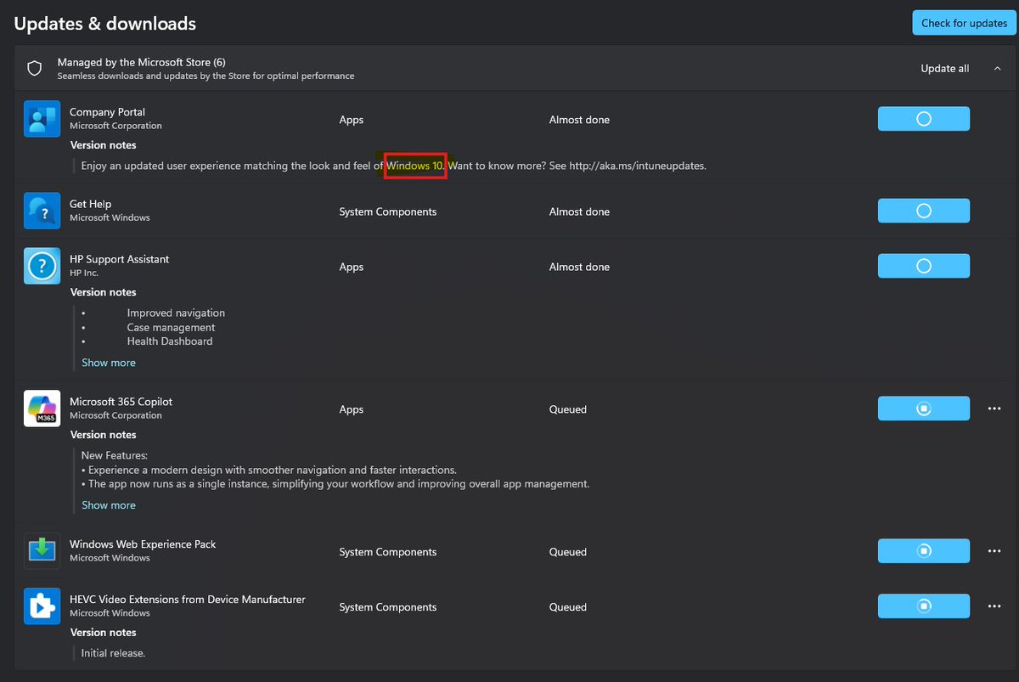
Task: Click the 'New Features:' line under Microsoft 365 Copilot
Action: (115, 456)
